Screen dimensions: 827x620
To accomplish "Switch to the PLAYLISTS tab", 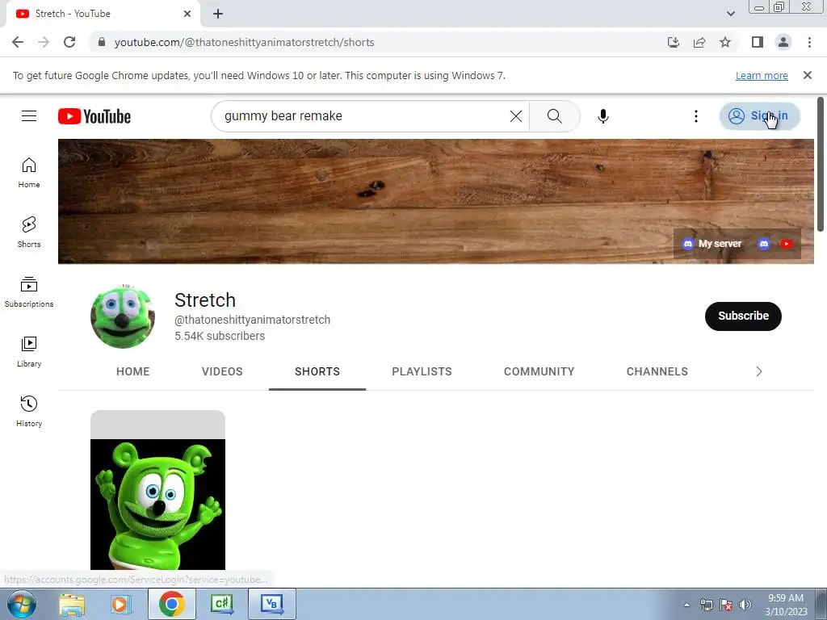I will click(x=422, y=371).
